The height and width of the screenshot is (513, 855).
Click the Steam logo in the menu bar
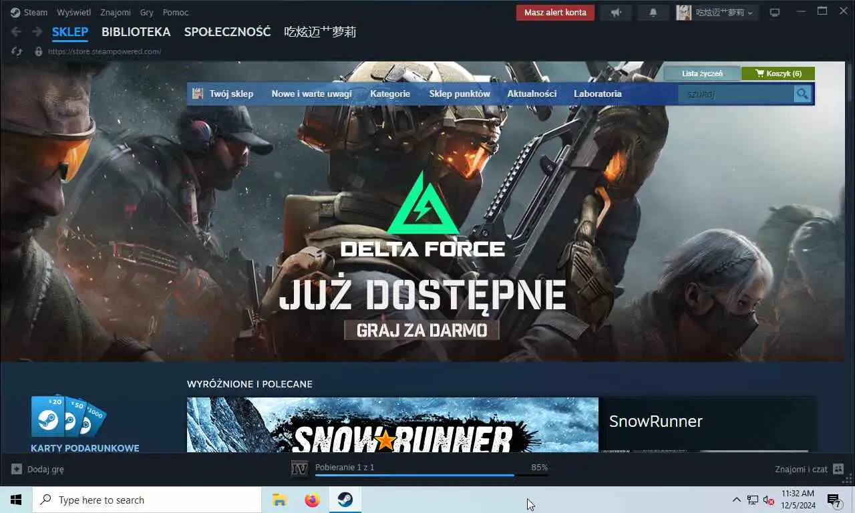coord(15,12)
